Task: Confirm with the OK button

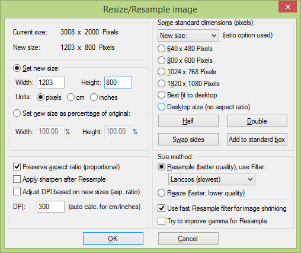Action: pos(113,239)
